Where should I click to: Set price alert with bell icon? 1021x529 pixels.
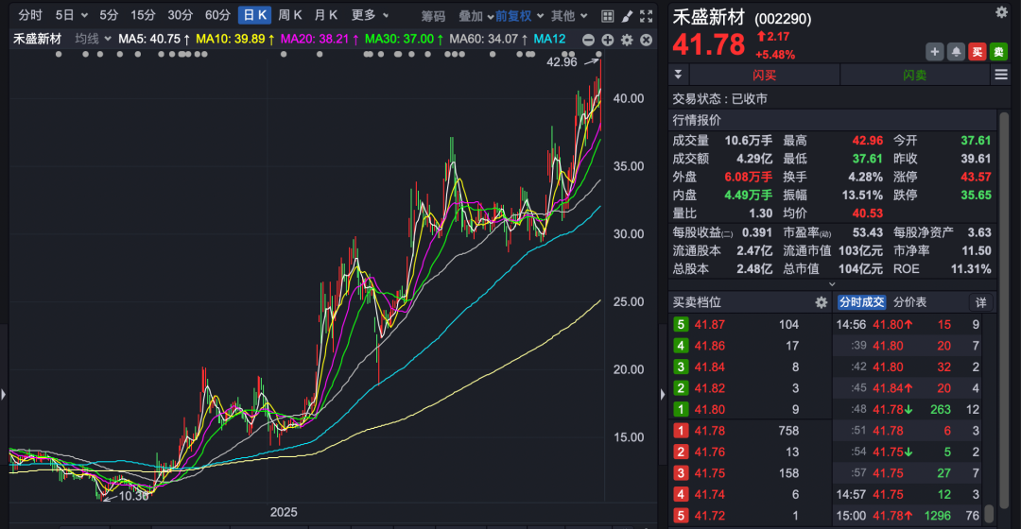coord(957,52)
